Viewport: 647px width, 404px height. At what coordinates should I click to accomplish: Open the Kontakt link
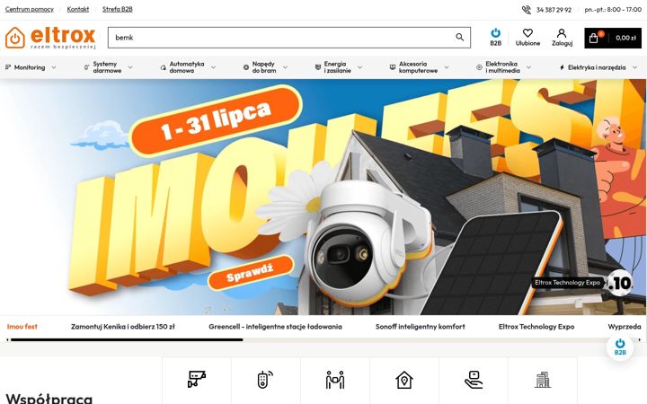[78, 9]
